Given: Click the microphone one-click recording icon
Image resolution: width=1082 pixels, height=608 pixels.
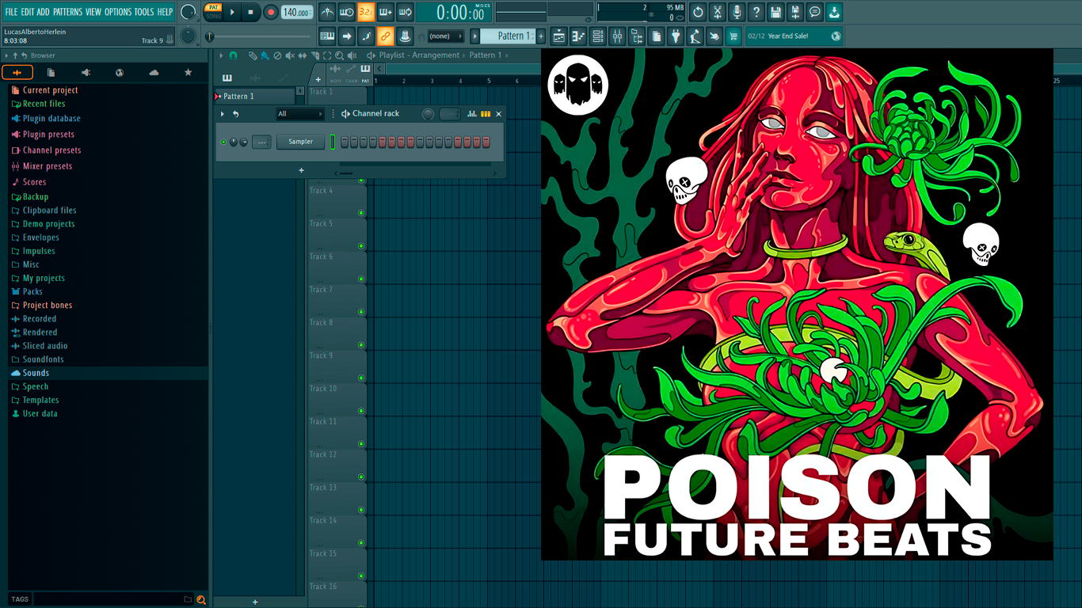Looking at the screenshot, I should (x=737, y=12).
